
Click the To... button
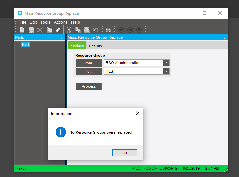[89, 71]
